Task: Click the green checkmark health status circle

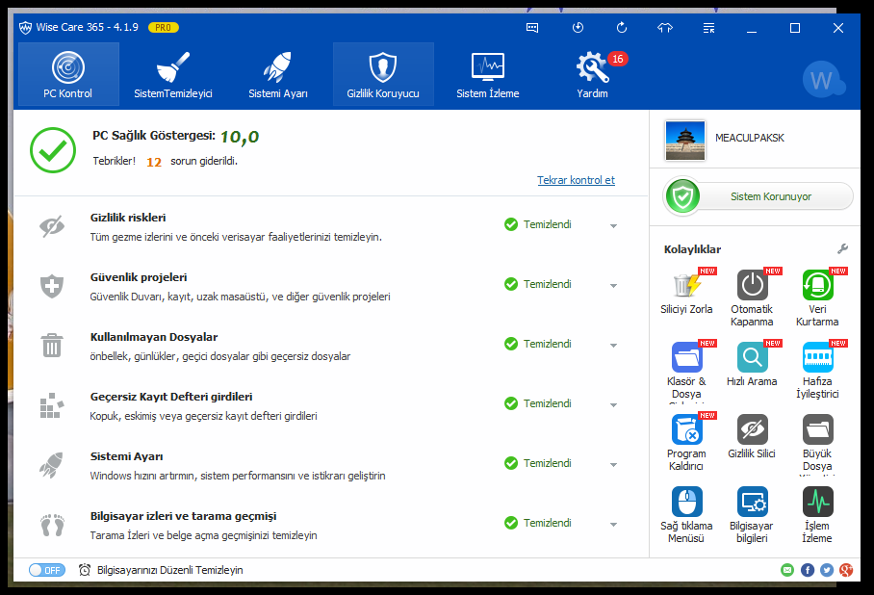Action: click(53, 150)
